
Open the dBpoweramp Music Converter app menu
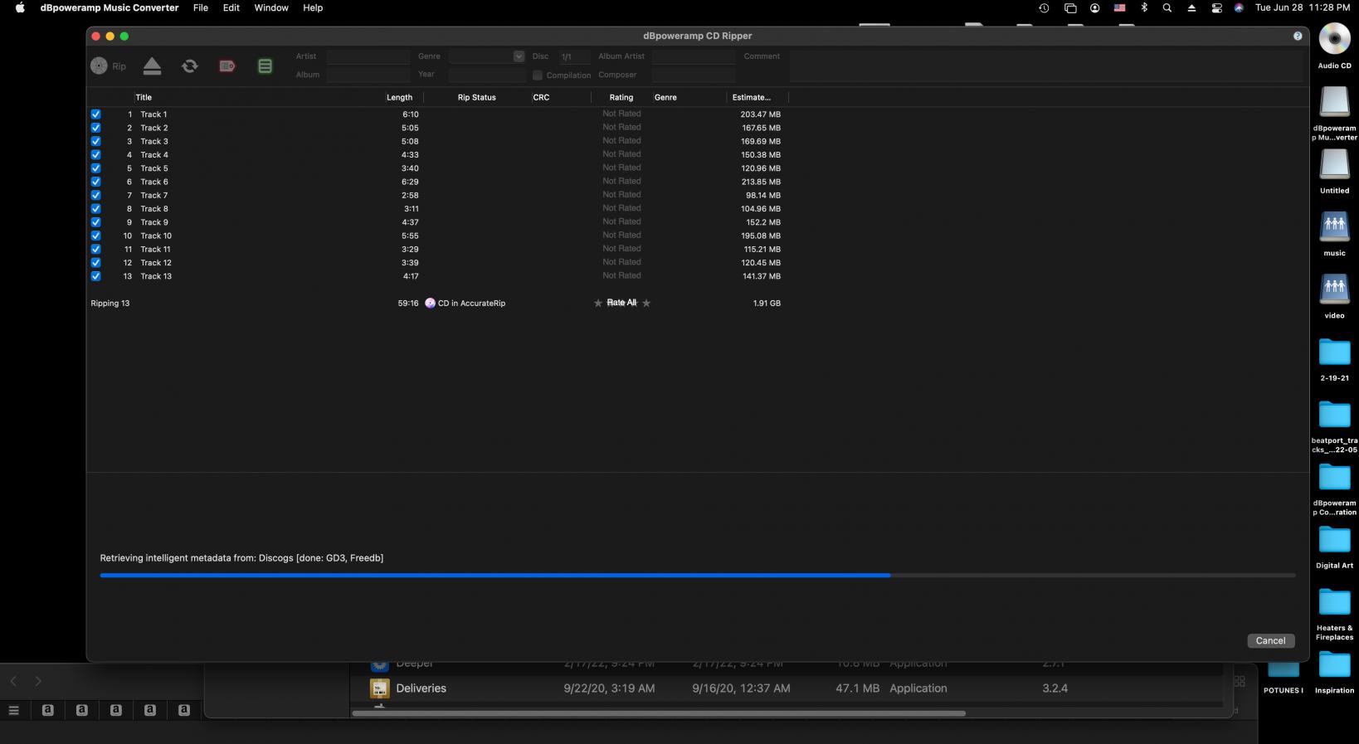[x=110, y=8]
